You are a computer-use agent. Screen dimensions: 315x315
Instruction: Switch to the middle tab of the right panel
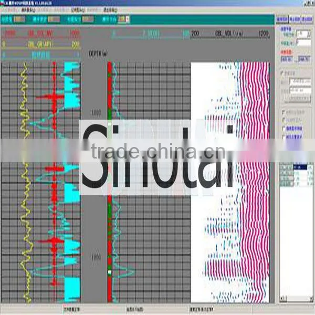[x=295, y=19]
